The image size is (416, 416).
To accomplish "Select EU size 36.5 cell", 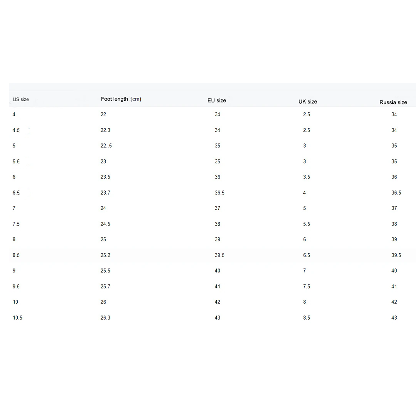I will click(220, 193).
